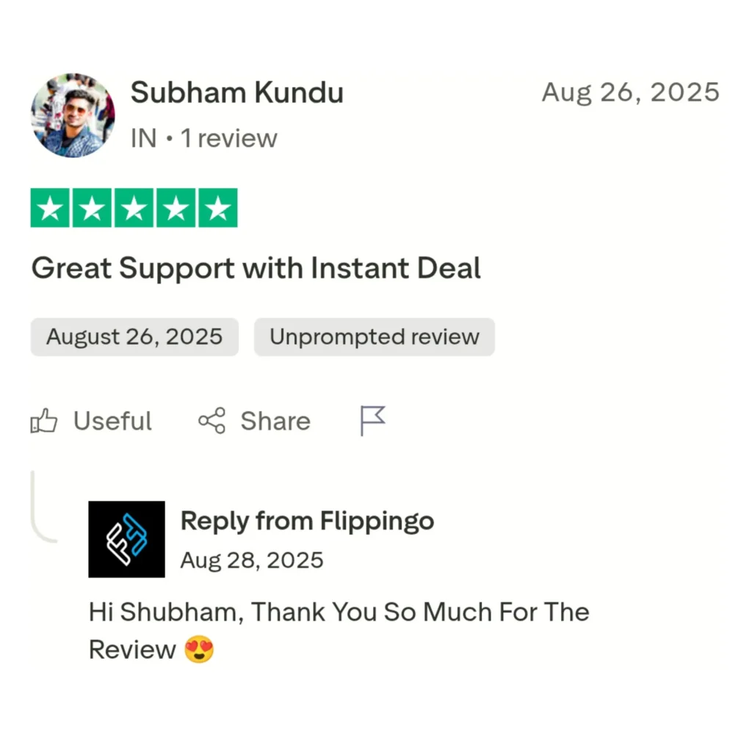752x752 pixels.
Task: Flag this review using the flag icon
Action: click(x=372, y=421)
